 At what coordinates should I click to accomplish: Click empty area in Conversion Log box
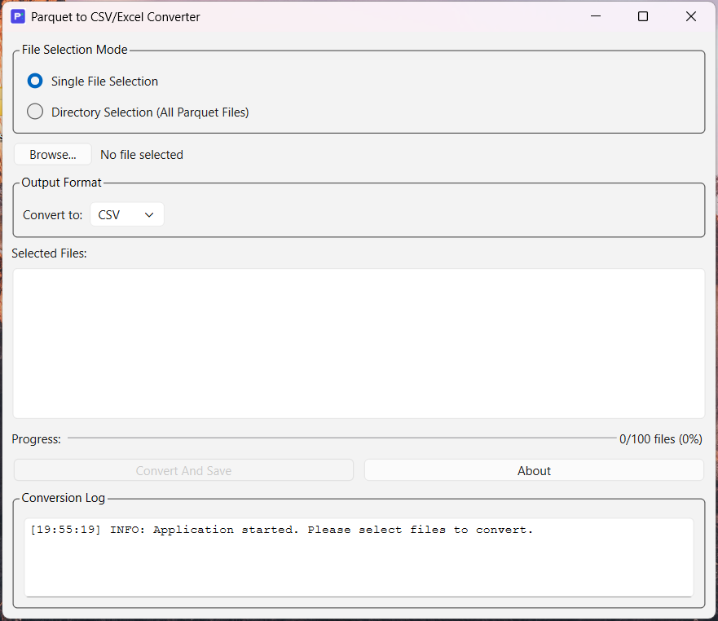tap(359, 570)
